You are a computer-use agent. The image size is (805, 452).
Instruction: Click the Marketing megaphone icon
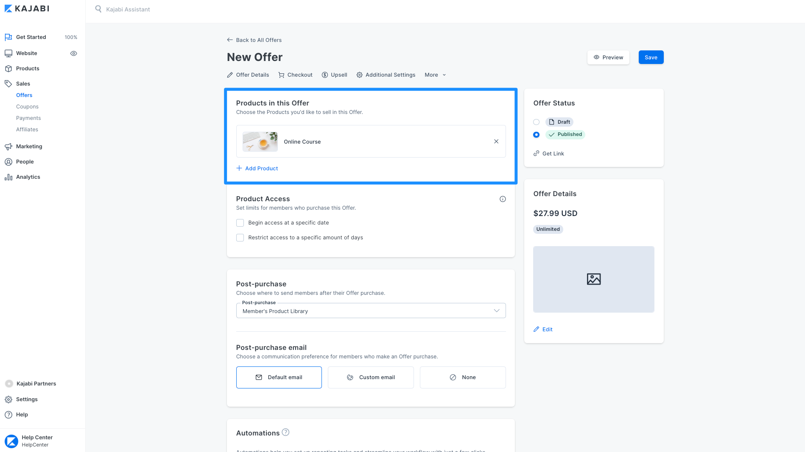(x=8, y=147)
